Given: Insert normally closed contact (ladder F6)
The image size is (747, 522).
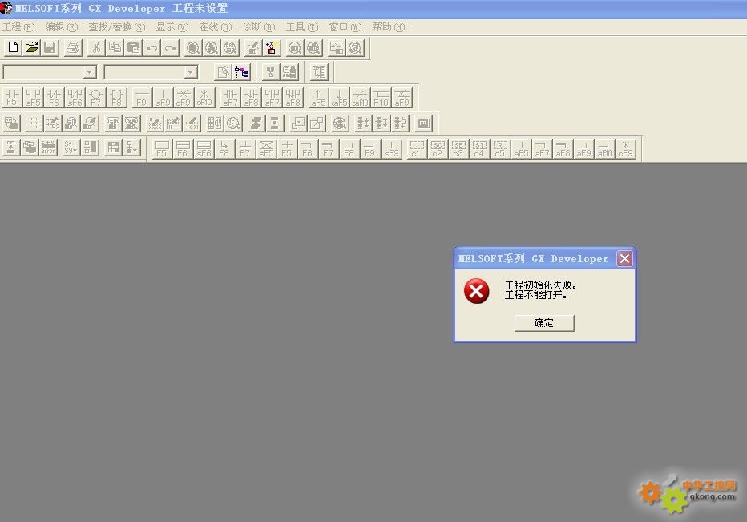Looking at the screenshot, I should (54, 98).
